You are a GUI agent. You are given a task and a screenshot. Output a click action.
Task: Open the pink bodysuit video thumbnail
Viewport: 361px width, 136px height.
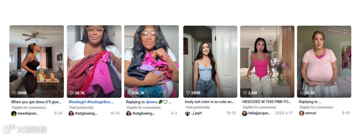[x=267, y=62]
